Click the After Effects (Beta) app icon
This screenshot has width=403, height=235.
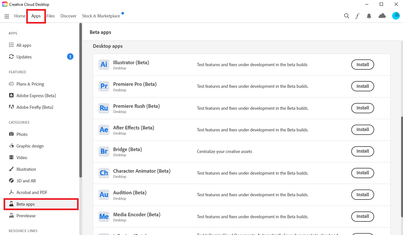pyautogui.click(x=104, y=129)
